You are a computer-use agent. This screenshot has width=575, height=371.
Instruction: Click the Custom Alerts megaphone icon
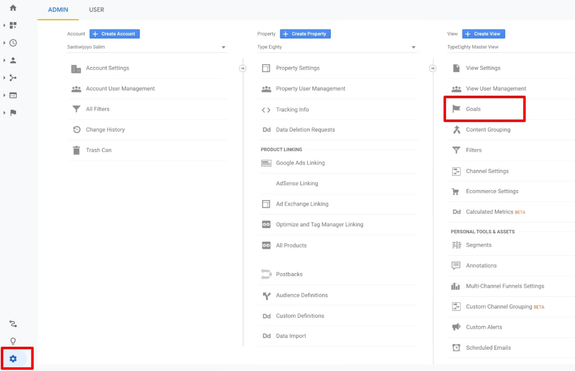pyautogui.click(x=456, y=327)
